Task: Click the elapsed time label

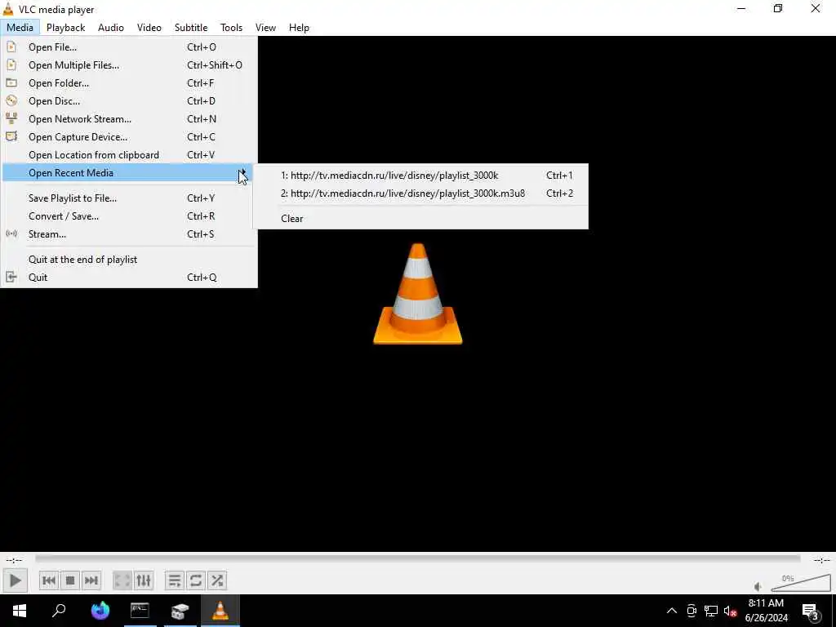Action: click(x=14, y=560)
